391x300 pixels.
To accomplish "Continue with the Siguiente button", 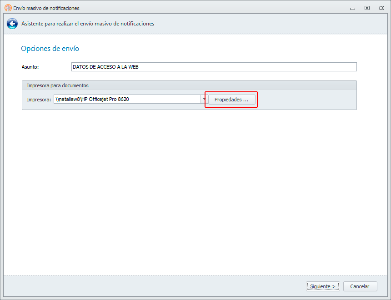I will coord(323,286).
